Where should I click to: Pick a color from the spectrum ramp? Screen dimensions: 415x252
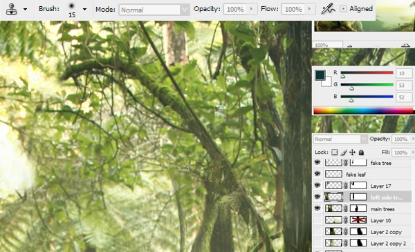coord(363,110)
